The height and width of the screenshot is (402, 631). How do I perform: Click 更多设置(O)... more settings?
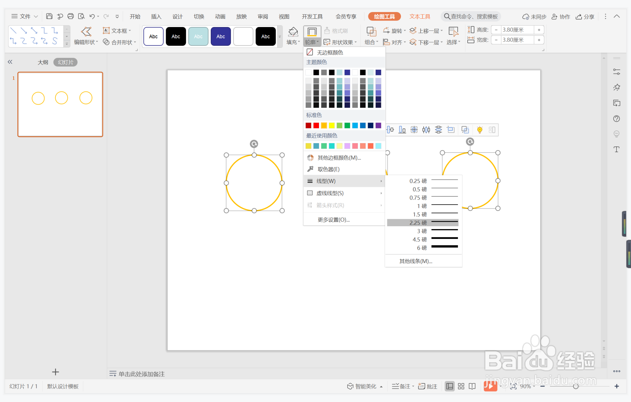[334, 220]
